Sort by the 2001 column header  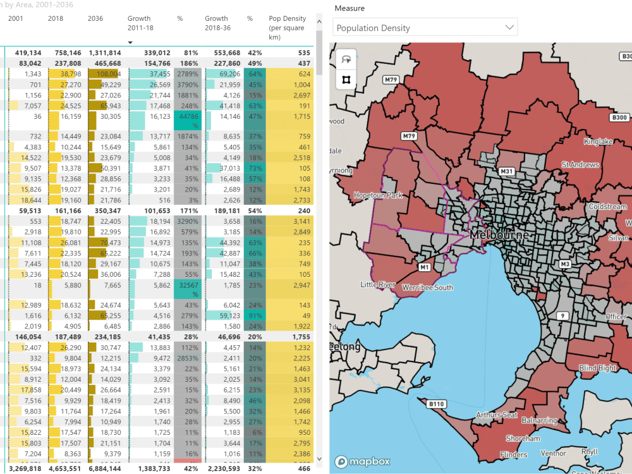pos(15,18)
